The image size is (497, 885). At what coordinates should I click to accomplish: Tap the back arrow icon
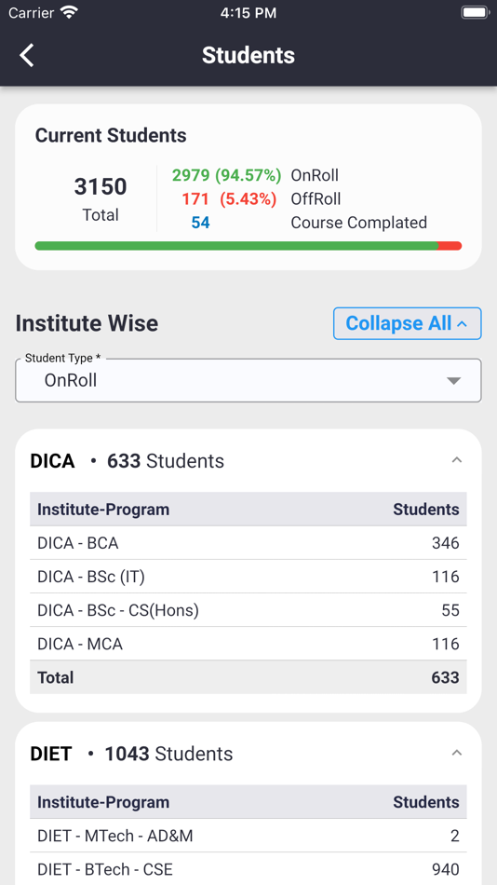(26, 55)
